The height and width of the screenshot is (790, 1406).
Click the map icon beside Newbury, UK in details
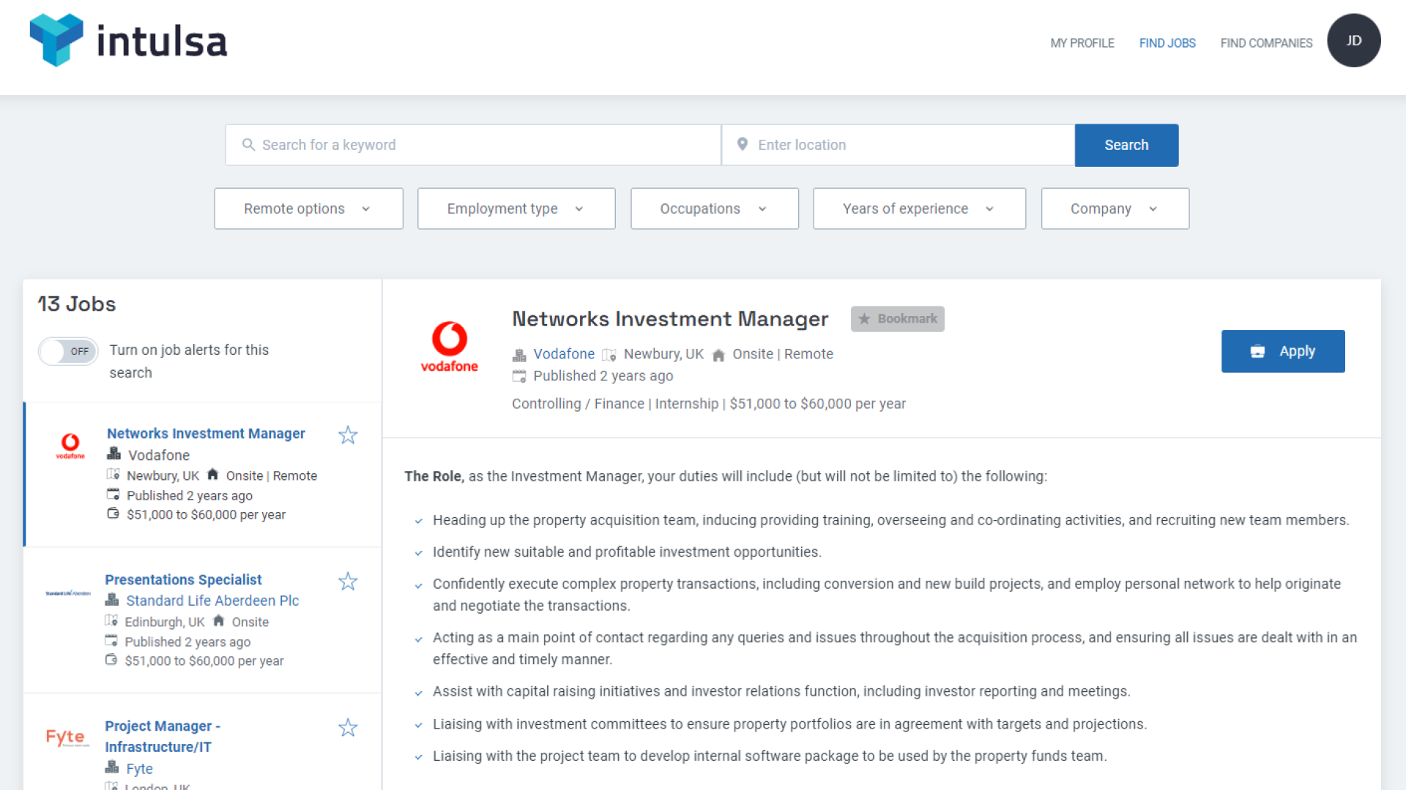(609, 355)
